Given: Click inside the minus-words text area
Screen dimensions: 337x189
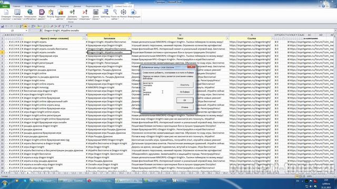Looking at the screenshot, I should [158, 96].
